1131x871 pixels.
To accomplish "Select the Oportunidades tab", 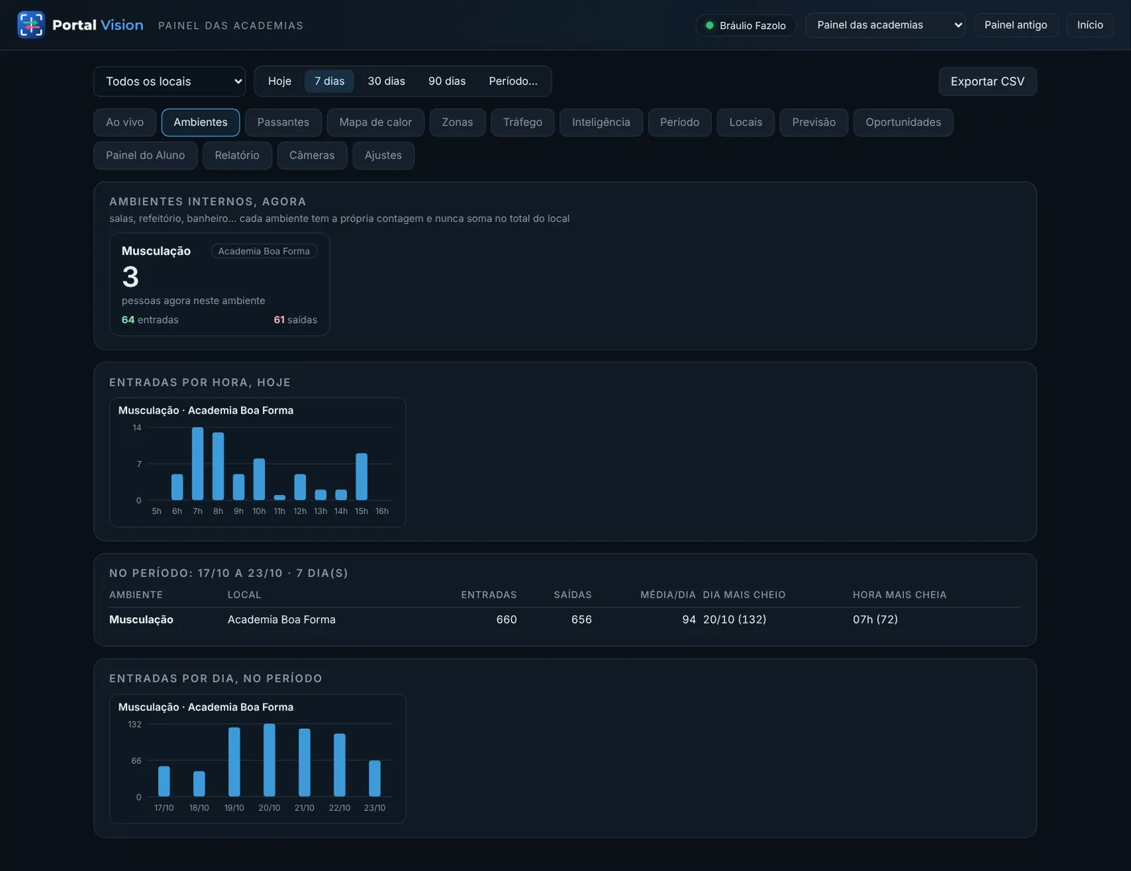I will pyautogui.click(x=903, y=122).
